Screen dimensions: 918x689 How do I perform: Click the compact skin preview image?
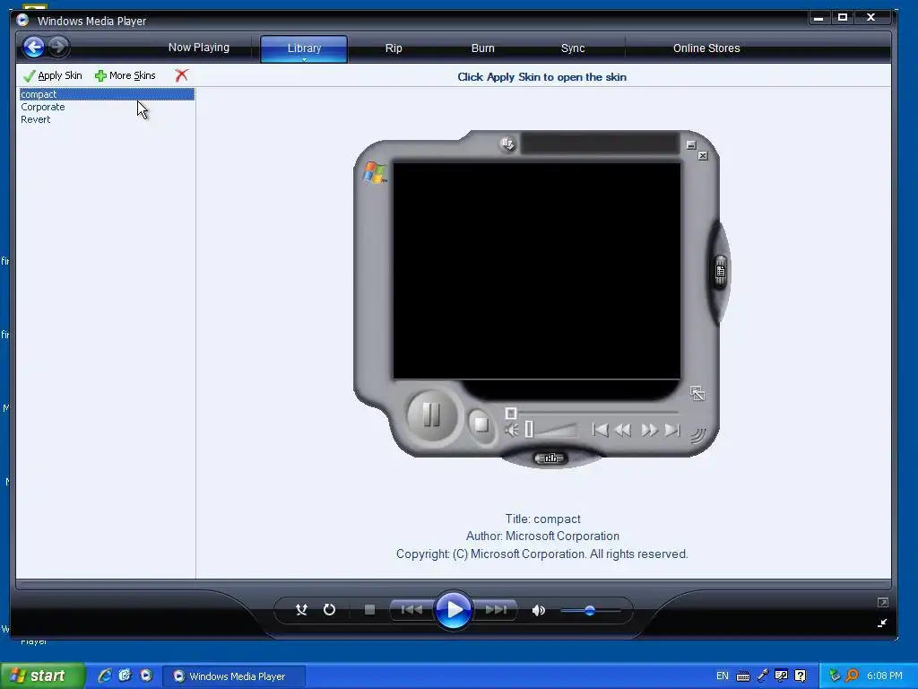[542, 298]
